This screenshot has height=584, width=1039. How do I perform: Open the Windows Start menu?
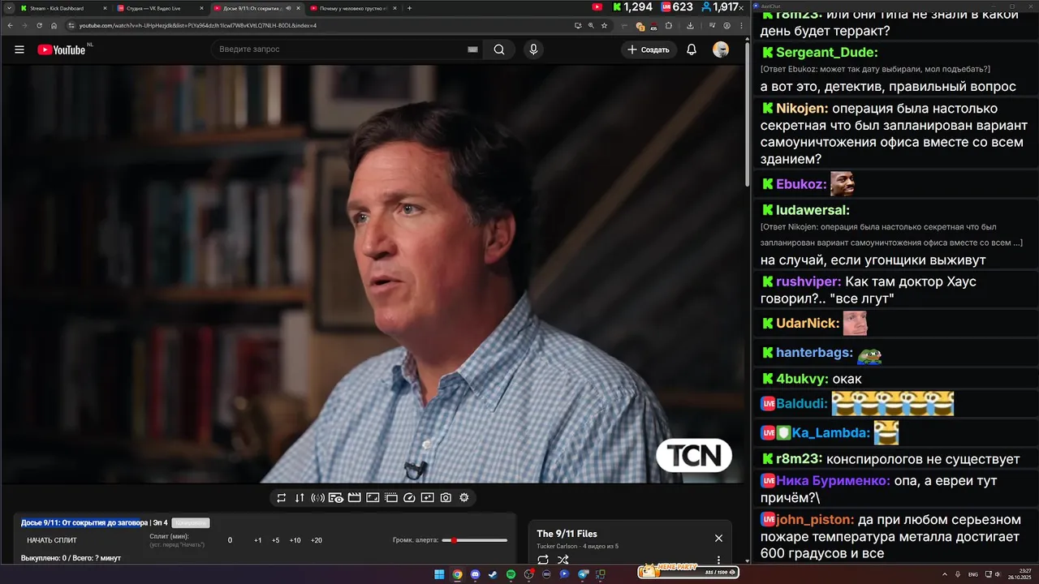click(x=439, y=574)
